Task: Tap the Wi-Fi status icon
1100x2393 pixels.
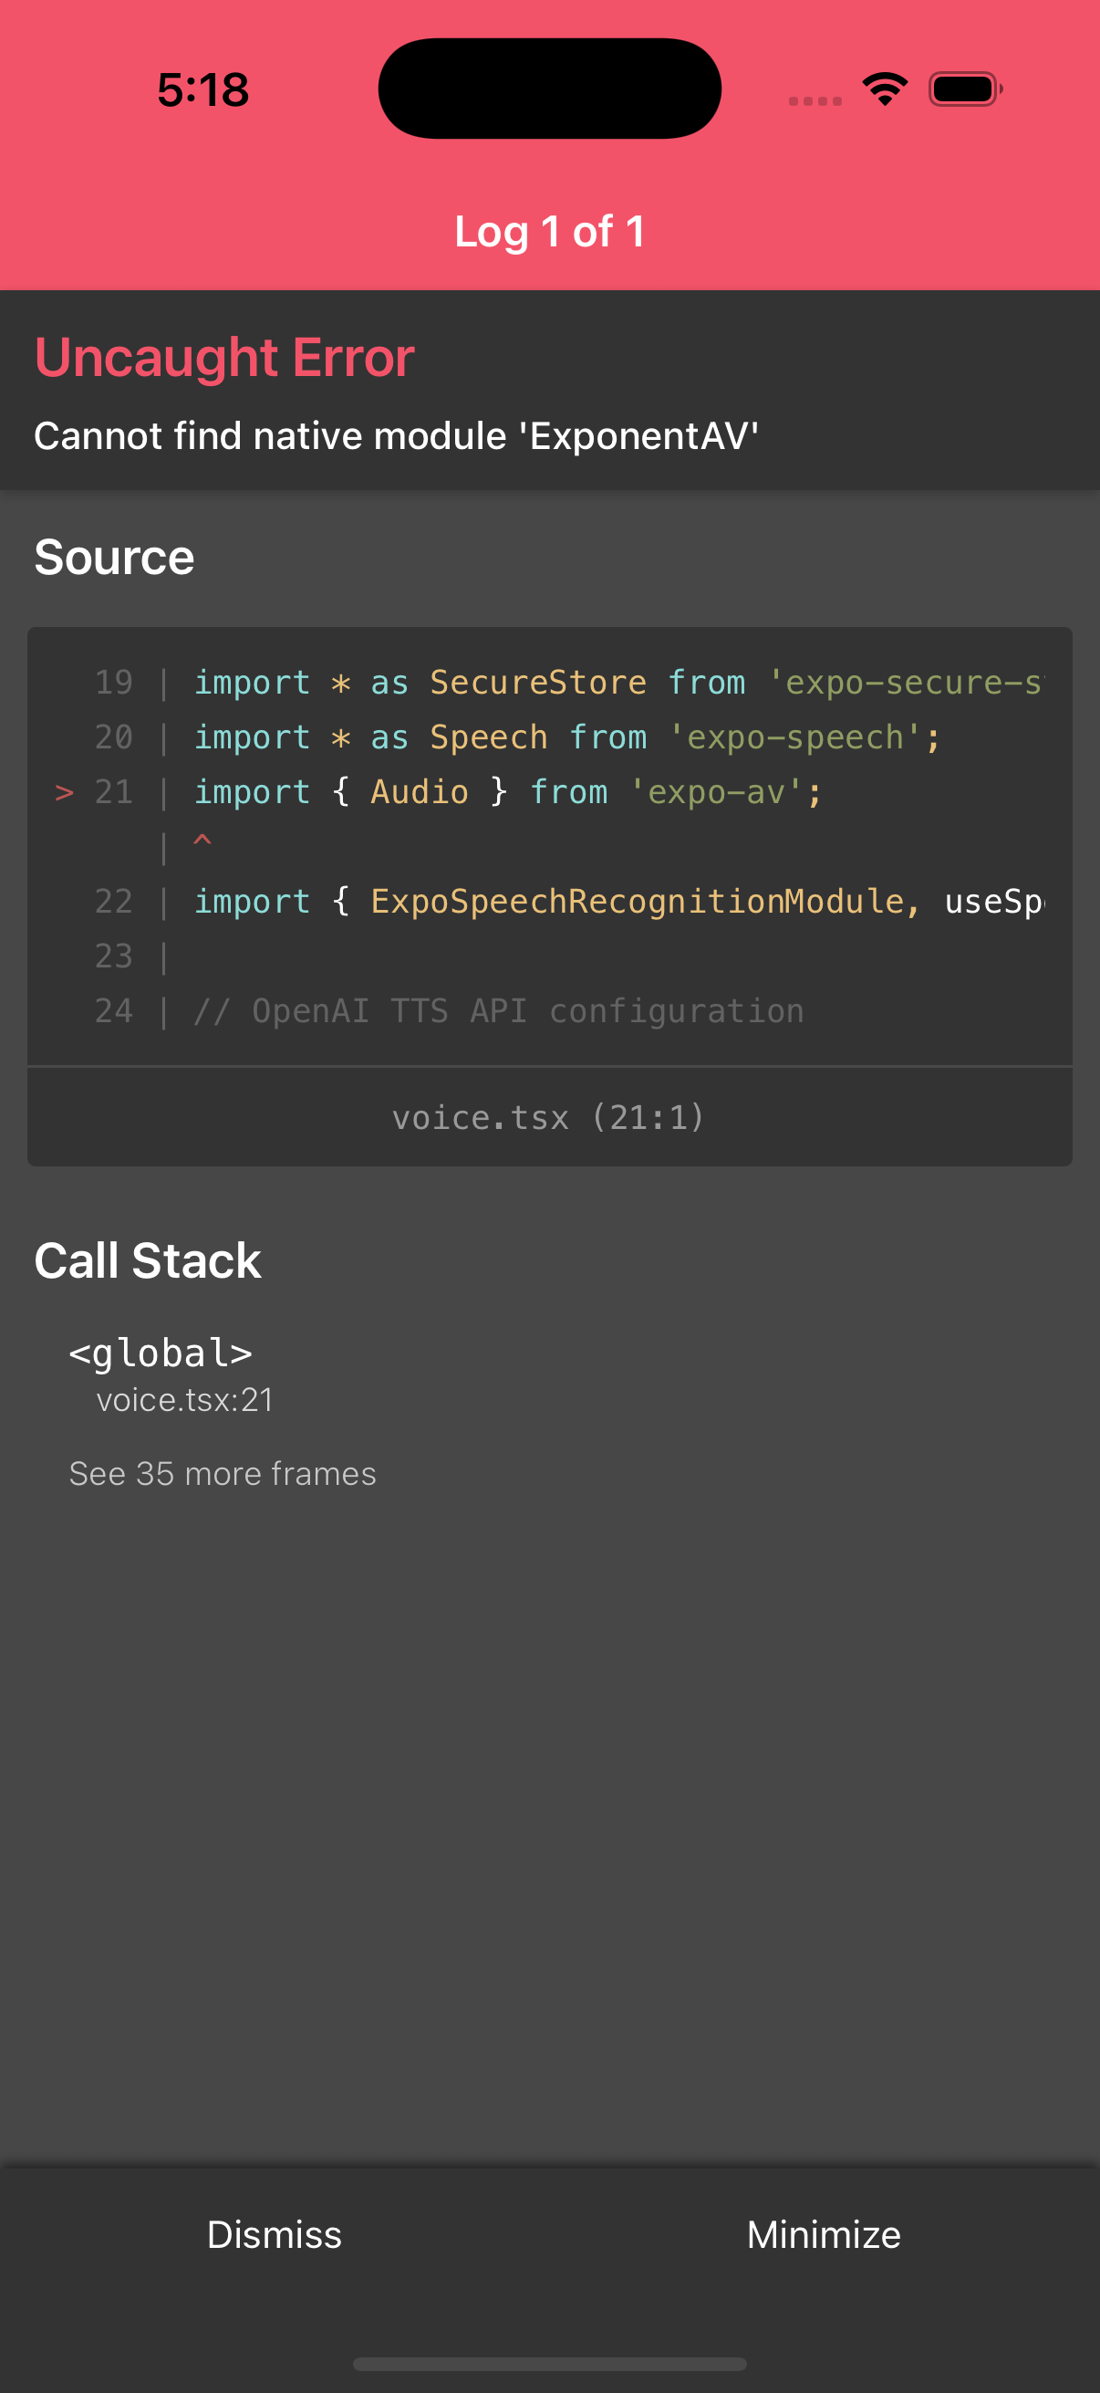Action: click(x=885, y=89)
